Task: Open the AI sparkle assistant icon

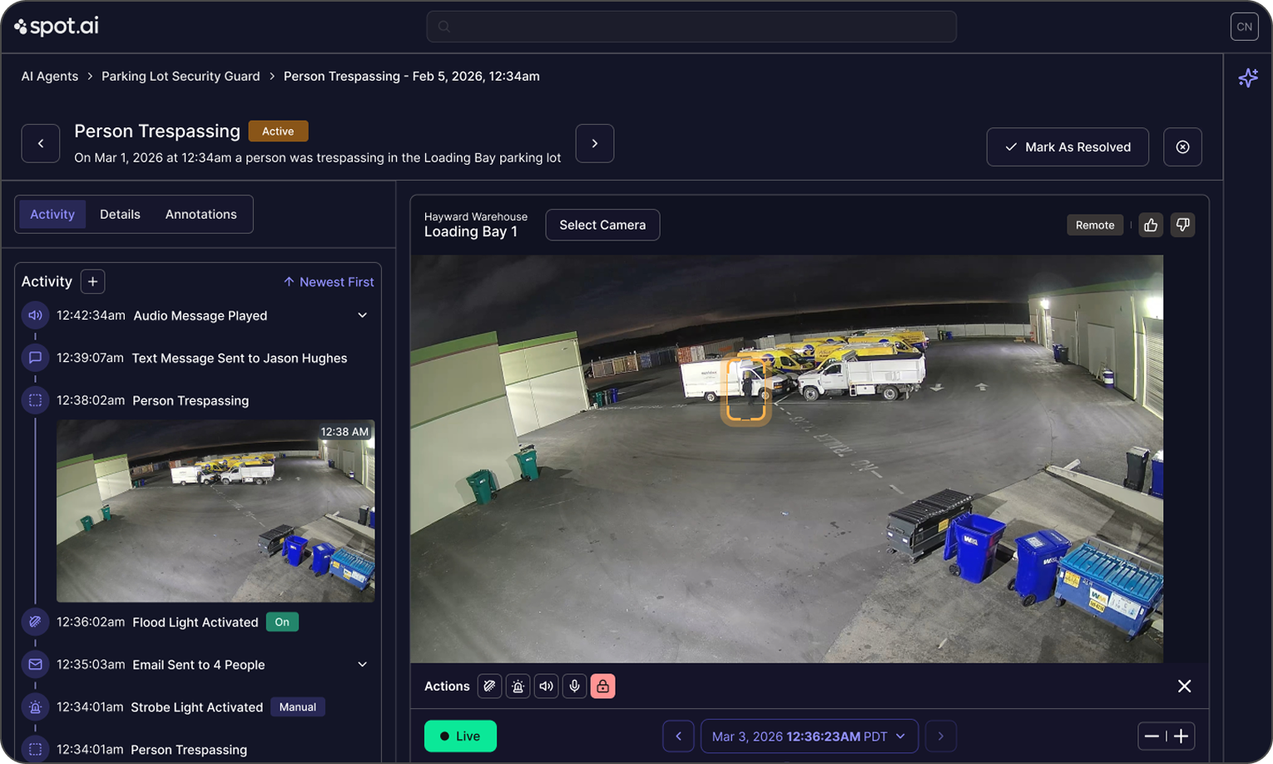Action: coord(1248,77)
